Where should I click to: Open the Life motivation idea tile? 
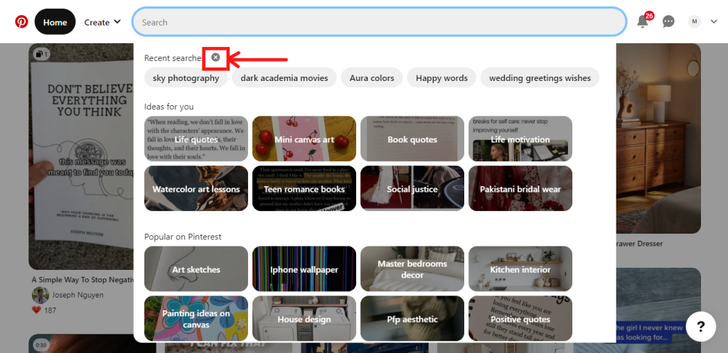520,139
